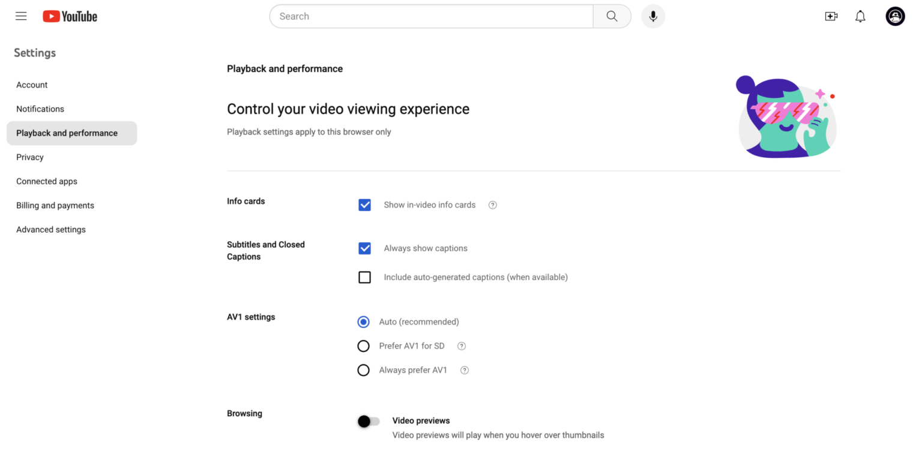Select Prefer AV1 for SD
Image resolution: width=922 pixels, height=457 pixels.
click(363, 346)
